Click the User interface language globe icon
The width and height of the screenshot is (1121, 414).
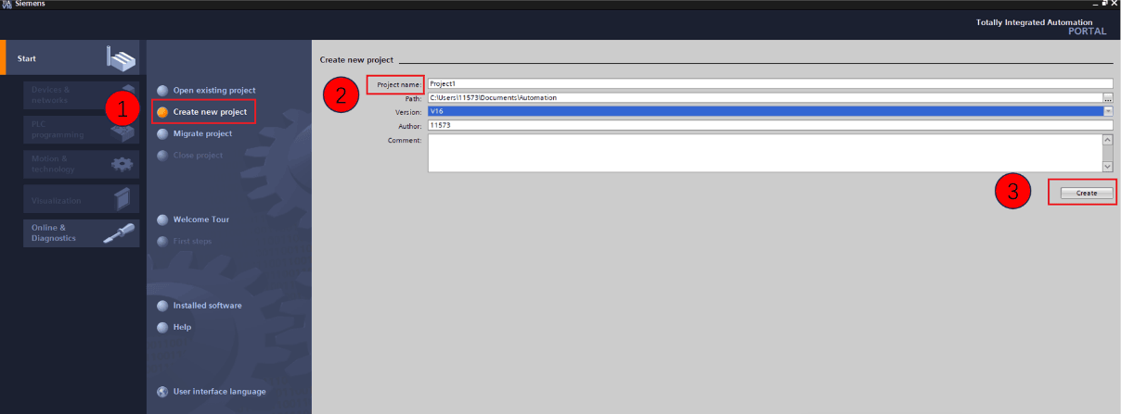163,392
